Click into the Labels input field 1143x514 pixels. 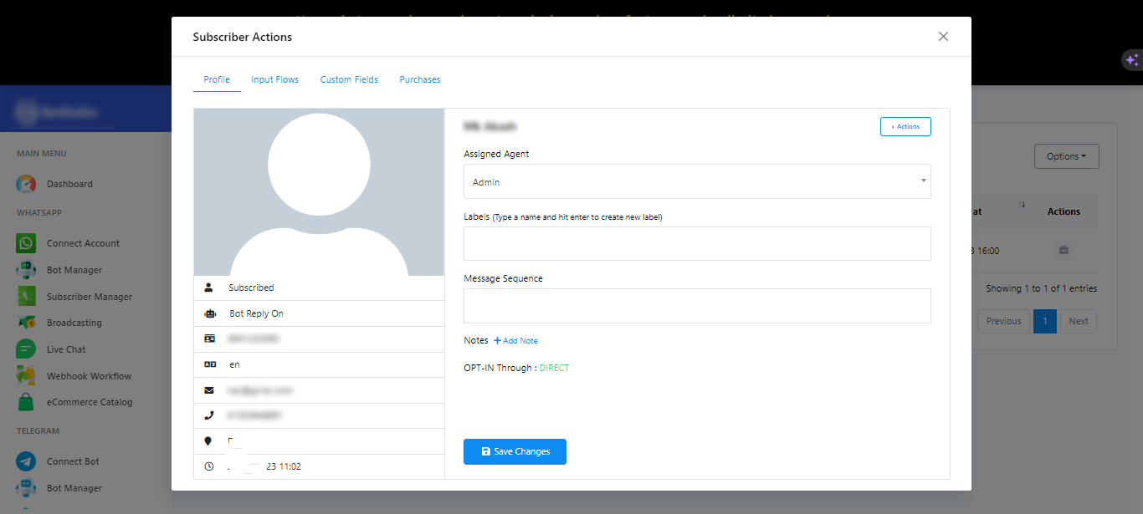coord(696,243)
